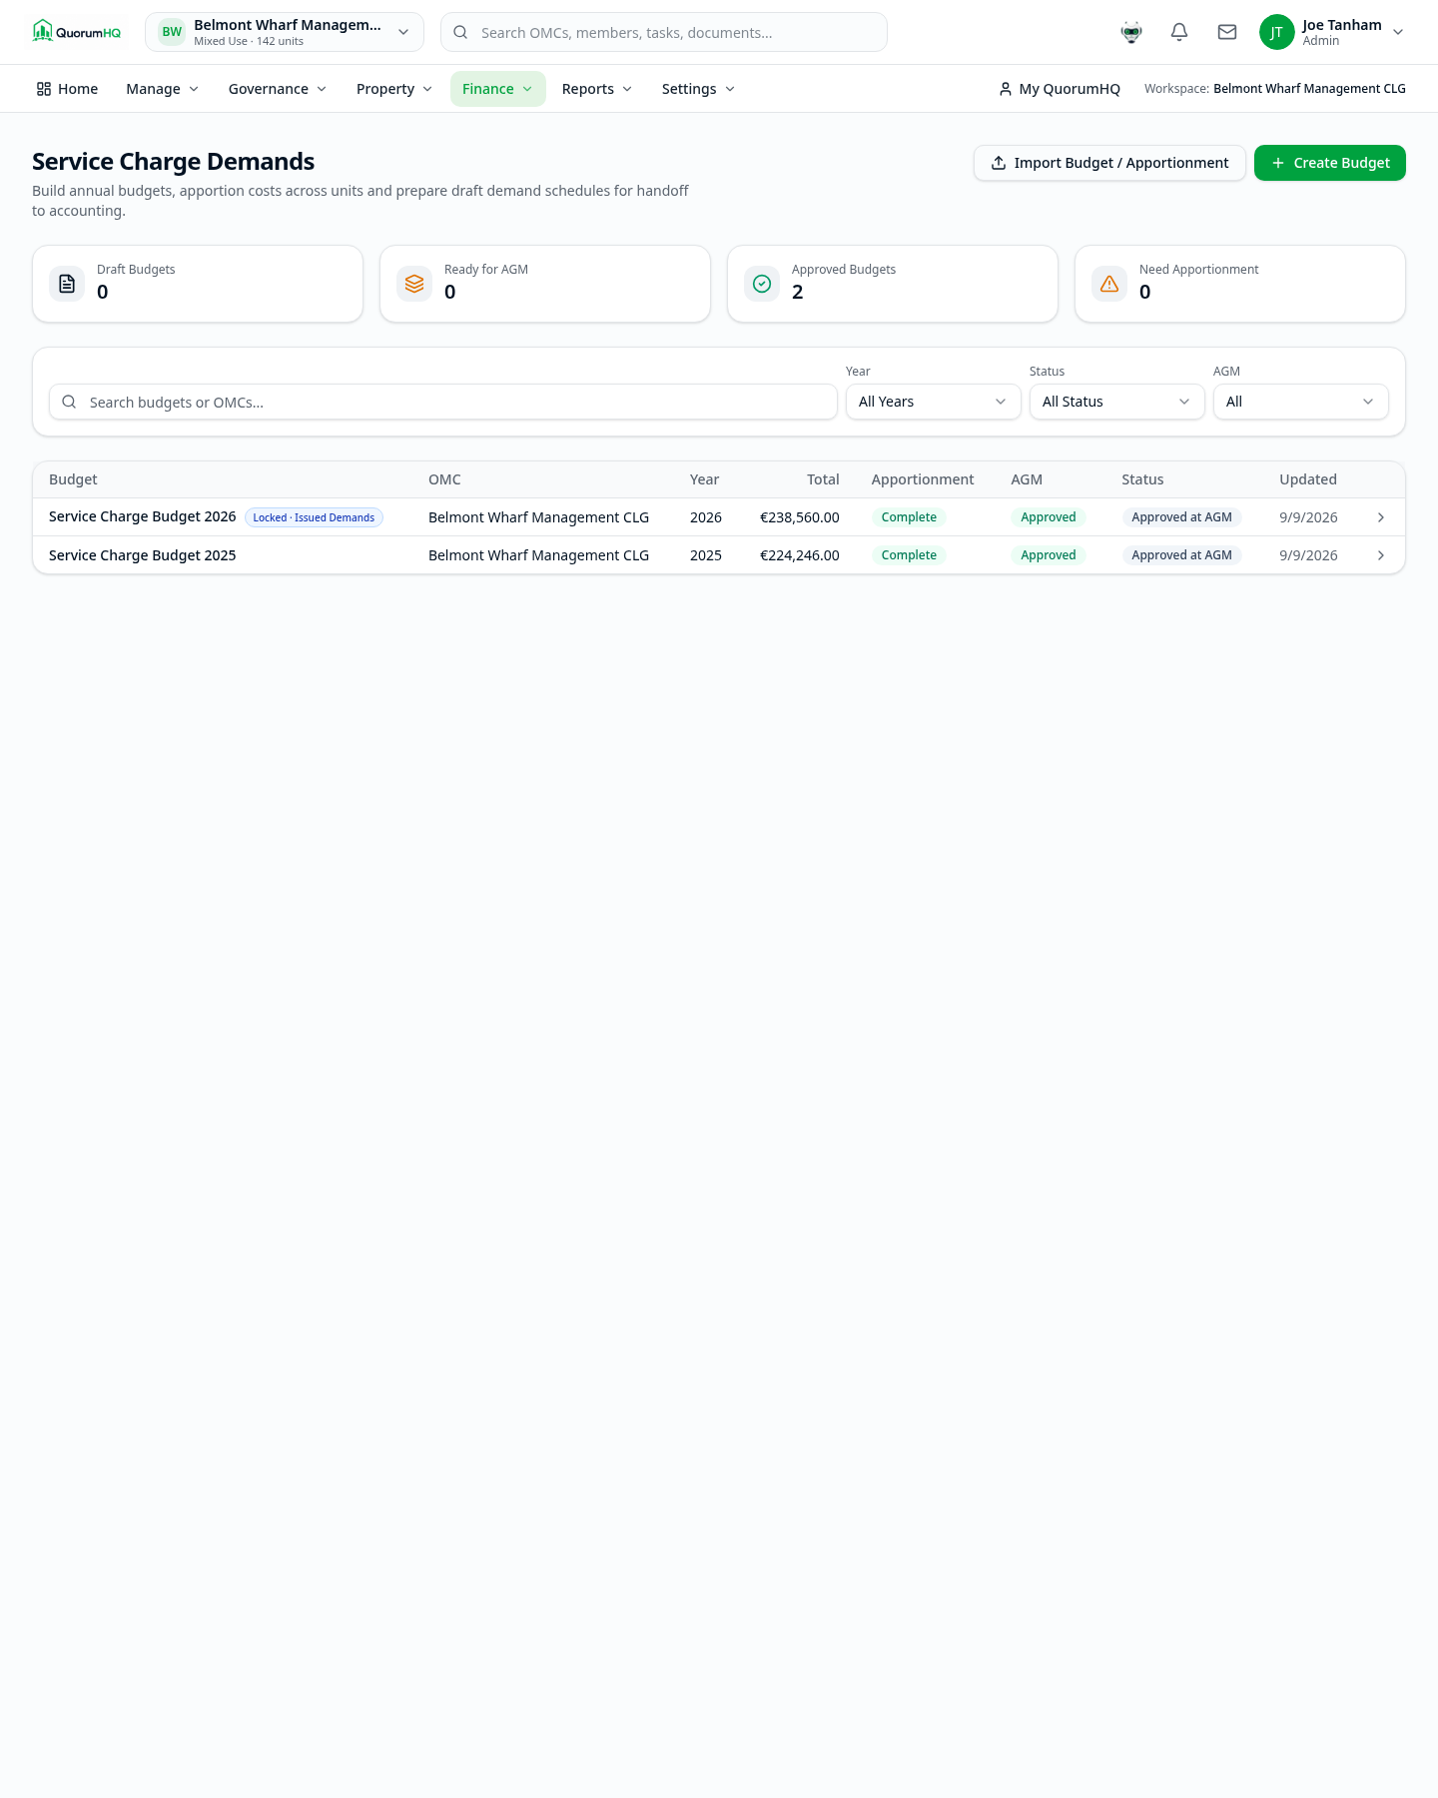1438x1798 pixels.
Task: Open My QuorumHQ link
Action: point(1060,89)
